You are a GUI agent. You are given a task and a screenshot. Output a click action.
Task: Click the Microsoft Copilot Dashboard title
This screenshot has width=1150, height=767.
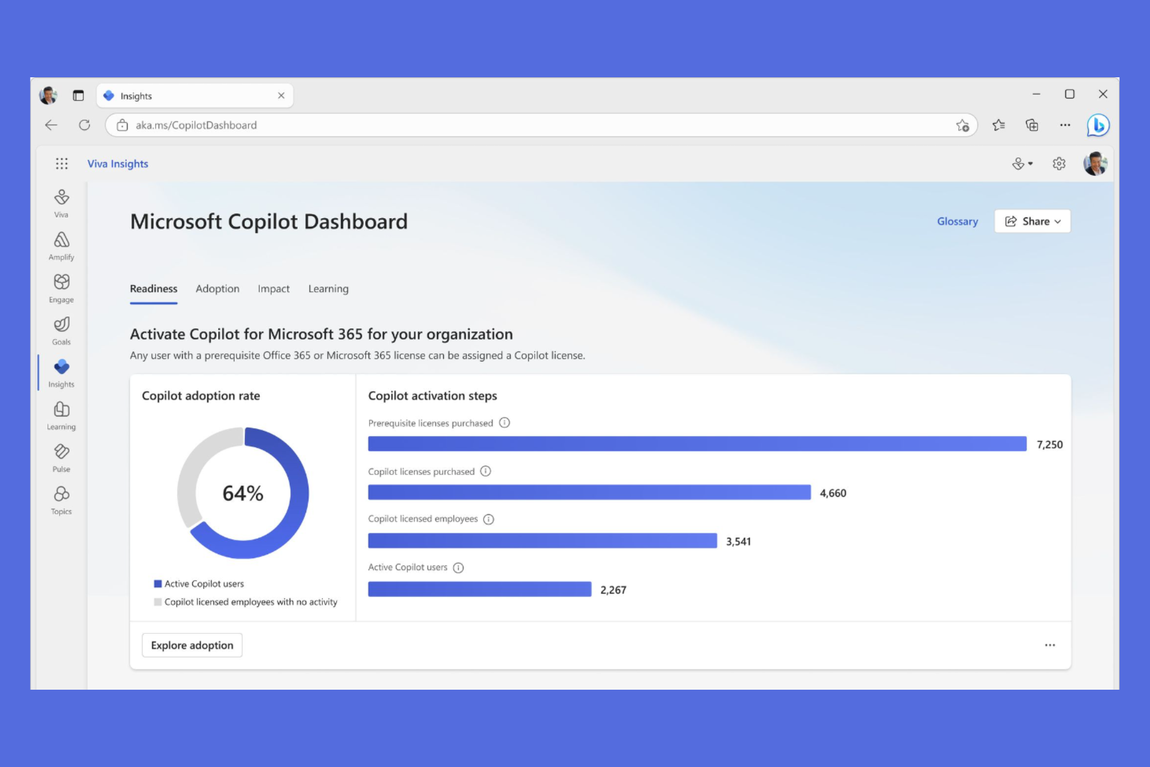pos(269,221)
